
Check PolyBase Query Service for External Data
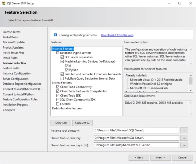[62, 78]
